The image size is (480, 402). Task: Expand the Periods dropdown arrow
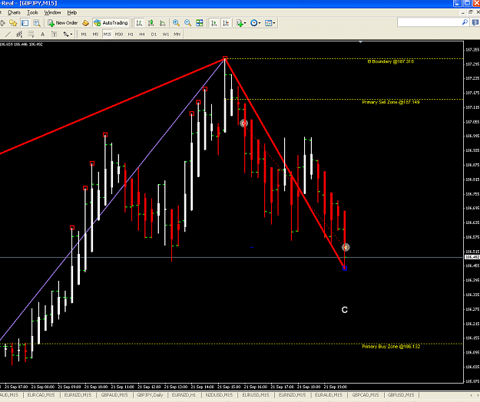tap(260, 23)
